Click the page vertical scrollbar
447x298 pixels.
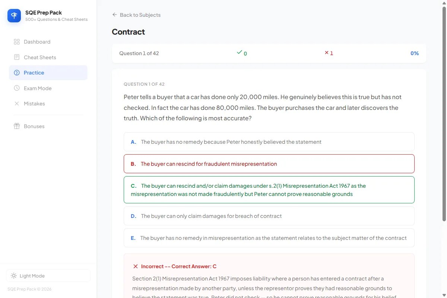click(444, 114)
